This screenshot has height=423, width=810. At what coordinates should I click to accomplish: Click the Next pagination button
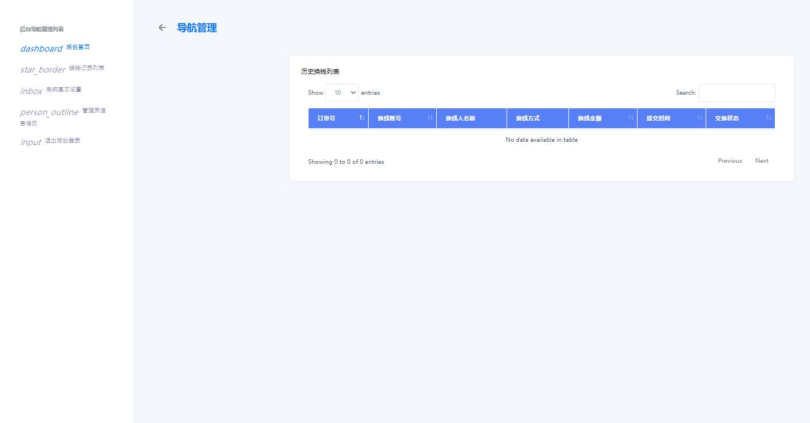(761, 161)
